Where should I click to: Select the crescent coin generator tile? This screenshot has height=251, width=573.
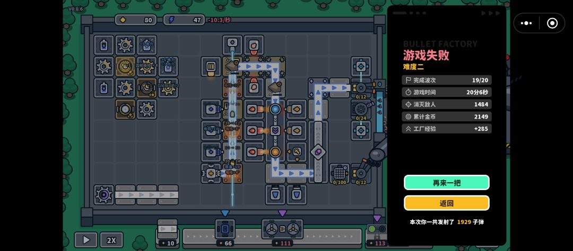[147, 88]
